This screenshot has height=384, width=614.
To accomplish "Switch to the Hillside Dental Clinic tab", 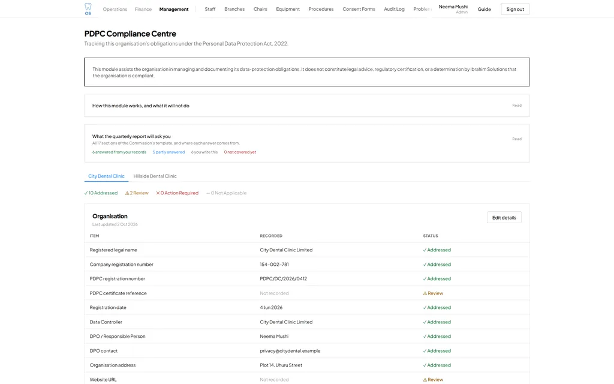I will pos(155,176).
